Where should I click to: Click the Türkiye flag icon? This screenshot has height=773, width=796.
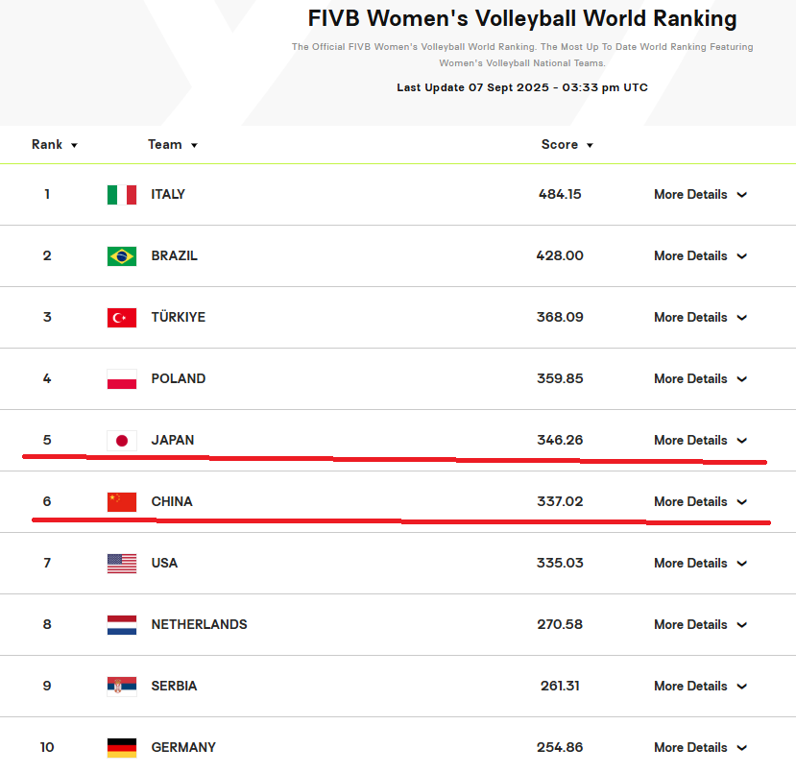point(122,318)
